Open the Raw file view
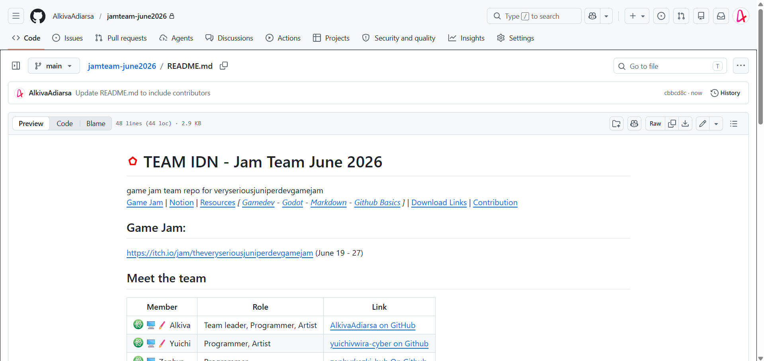Screen dimensions: 764x361 point(655,124)
